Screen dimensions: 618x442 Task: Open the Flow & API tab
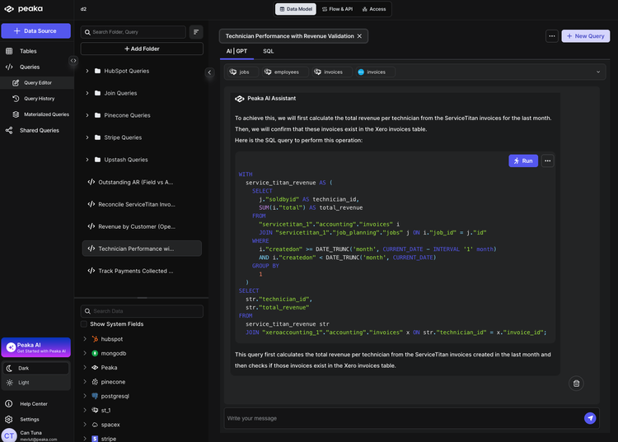[x=336, y=9]
